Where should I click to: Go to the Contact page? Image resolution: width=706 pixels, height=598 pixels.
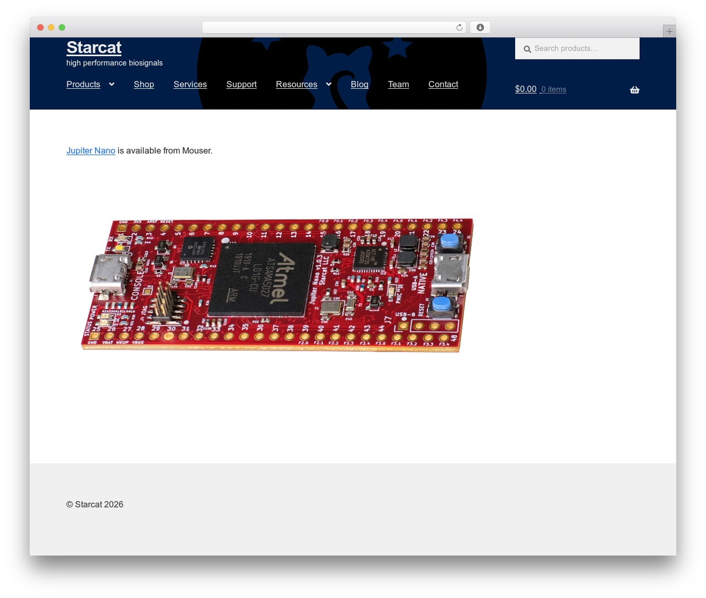(x=443, y=84)
